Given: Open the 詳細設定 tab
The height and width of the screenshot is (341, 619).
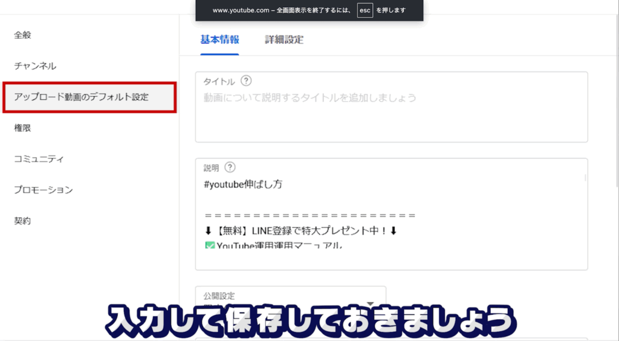Looking at the screenshot, I should [284, 40].
